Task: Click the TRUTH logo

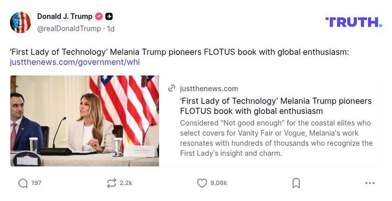Action: pyautogui.click(x=354, y=22)
